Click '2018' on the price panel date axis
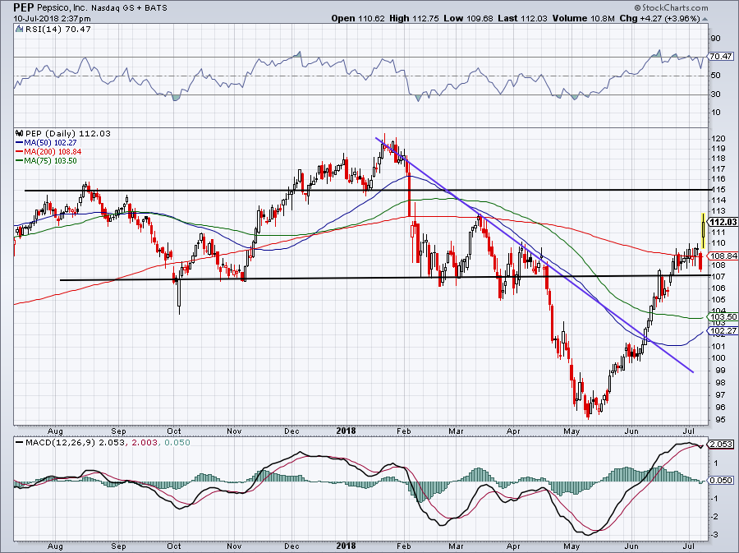 pyautogui.click(x=346, y=431)
